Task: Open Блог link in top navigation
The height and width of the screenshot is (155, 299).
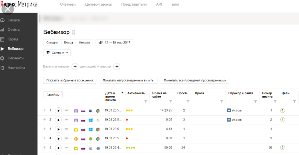Action: [175, 5]
